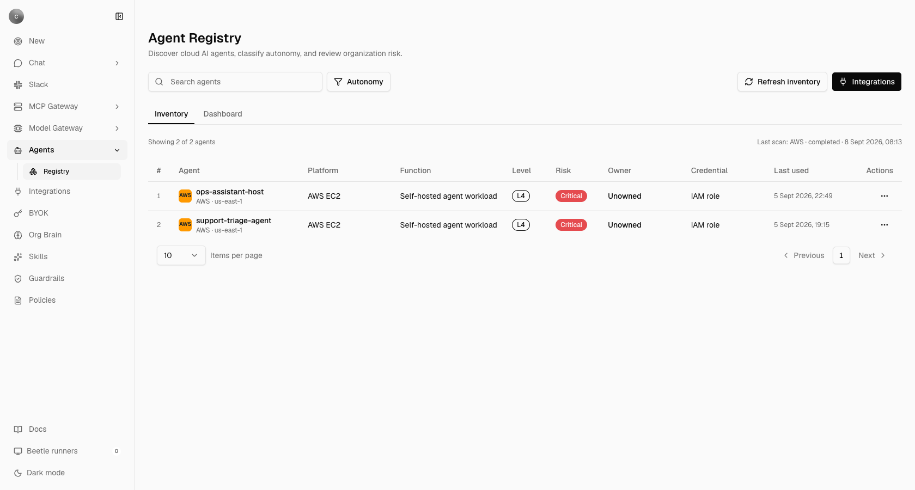The height and width of the screenshot is (490, 915).
Task: Click the L4 badge for ops-assistant-host
Action: pos(521,196)
